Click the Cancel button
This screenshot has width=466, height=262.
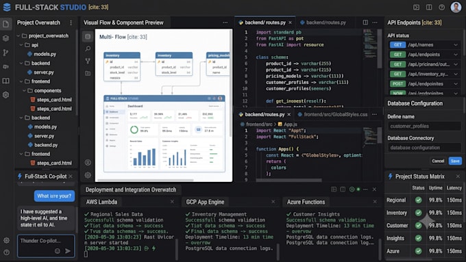[x=438, y=161]
